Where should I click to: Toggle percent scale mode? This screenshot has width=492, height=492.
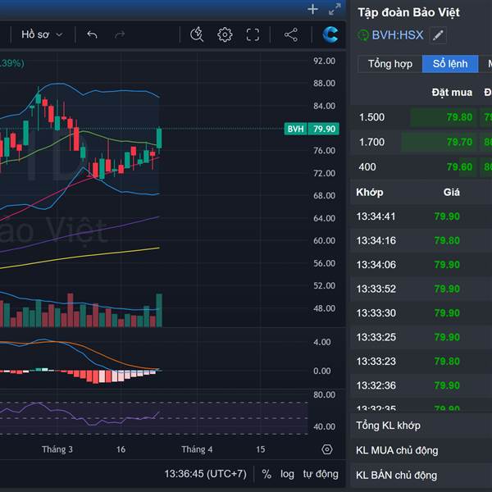(x=266, y=474)
